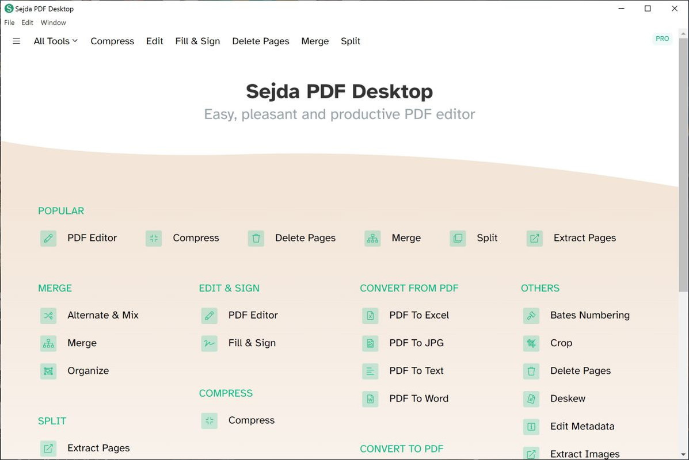
Task: Click the PDF To Text icon
Action: pos(370,371)
